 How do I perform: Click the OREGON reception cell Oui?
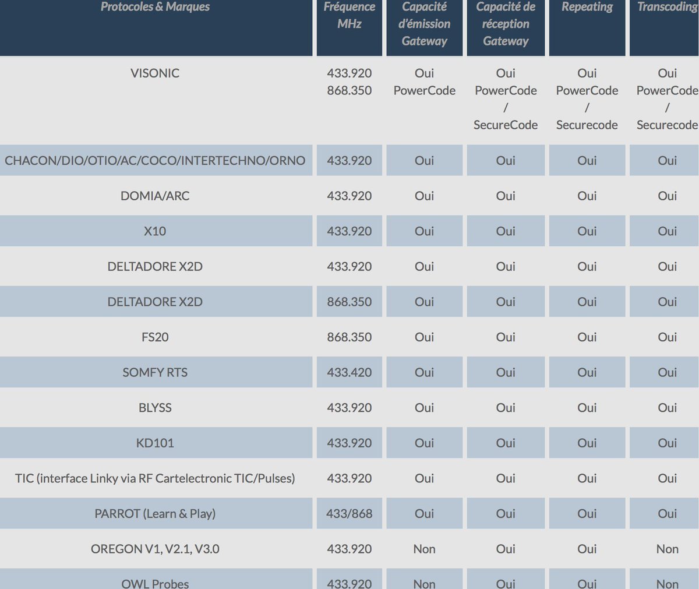click(x=506, y=549)
